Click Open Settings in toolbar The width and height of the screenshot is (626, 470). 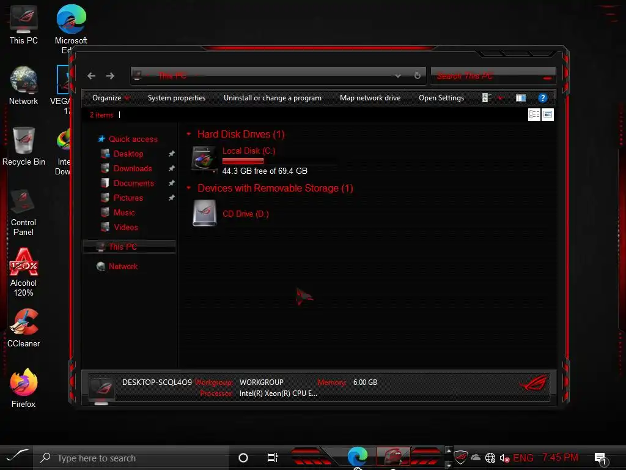pos(441,98)
